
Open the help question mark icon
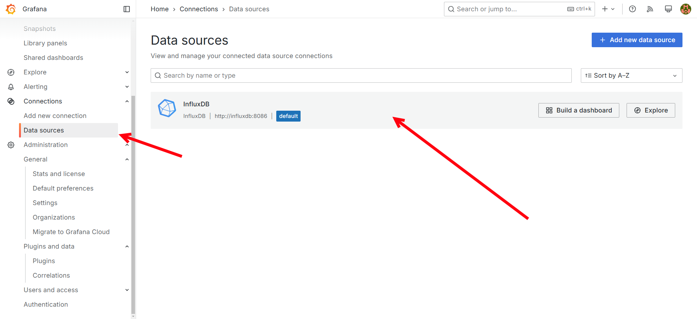632,9
